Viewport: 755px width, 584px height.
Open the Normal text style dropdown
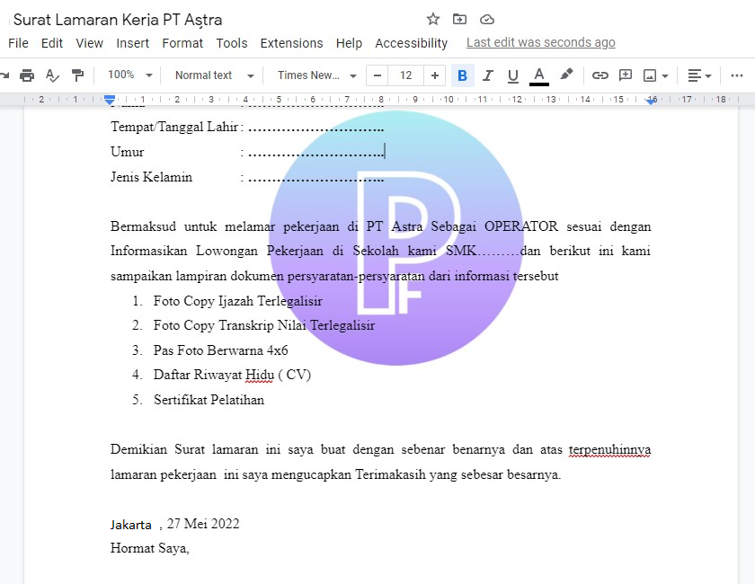214,75
